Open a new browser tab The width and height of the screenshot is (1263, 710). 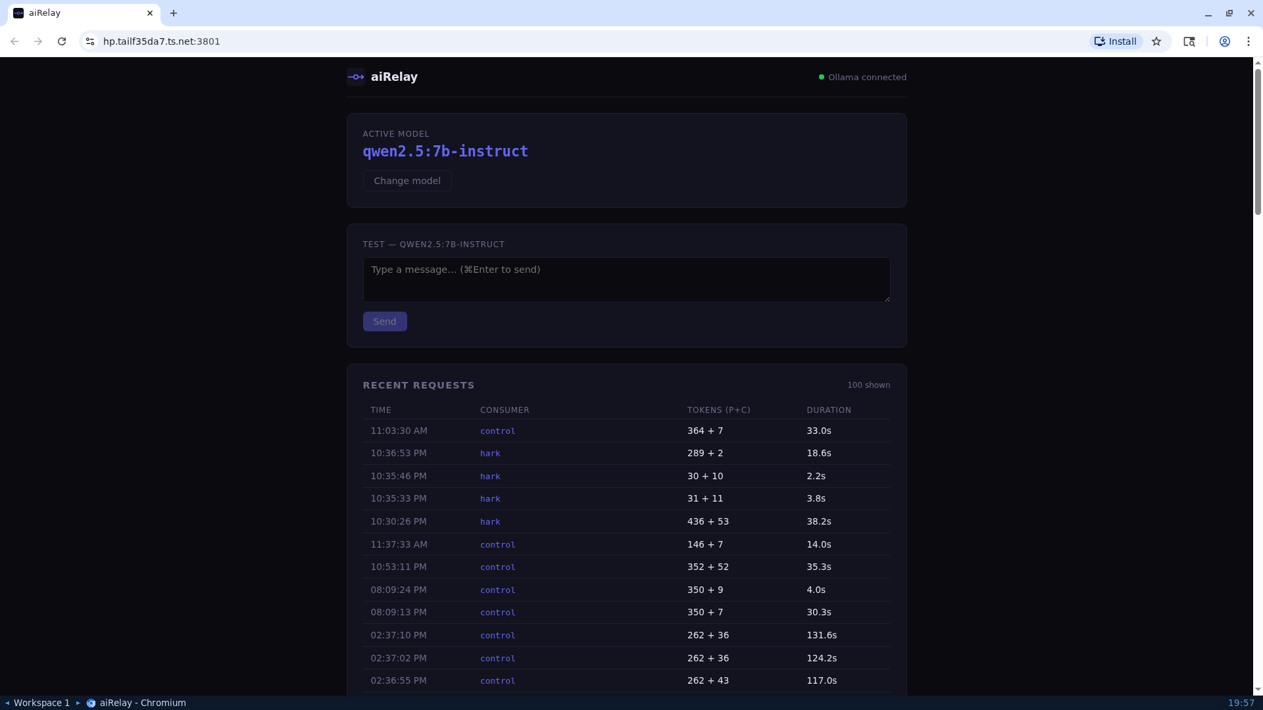[173, 13]
